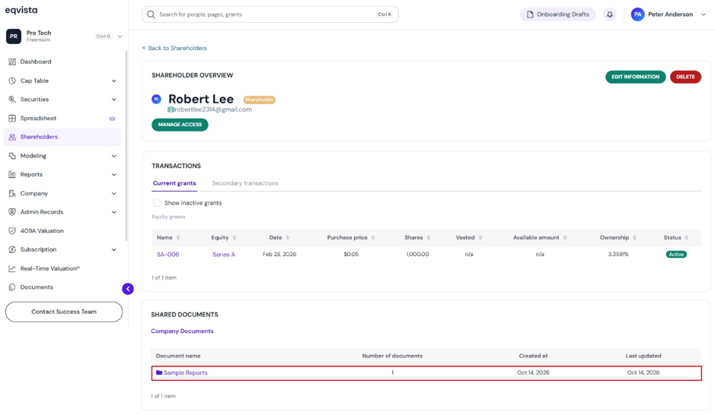Open the Pro Tech company switcher dropdown
This screenshot has width=715, height=415.
(x=120, y=36)
